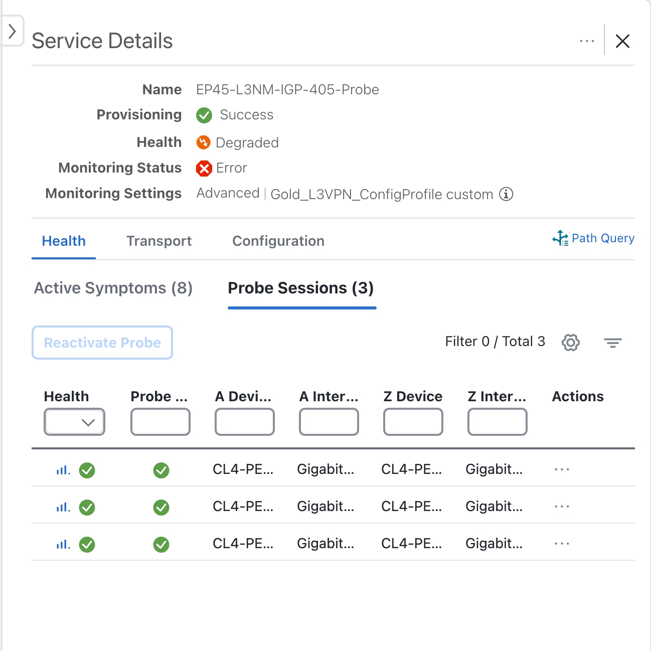The height and width of the screenshot is (651, 651).
Task: Open the table settings gear icon
Action: tap(570, 342)
